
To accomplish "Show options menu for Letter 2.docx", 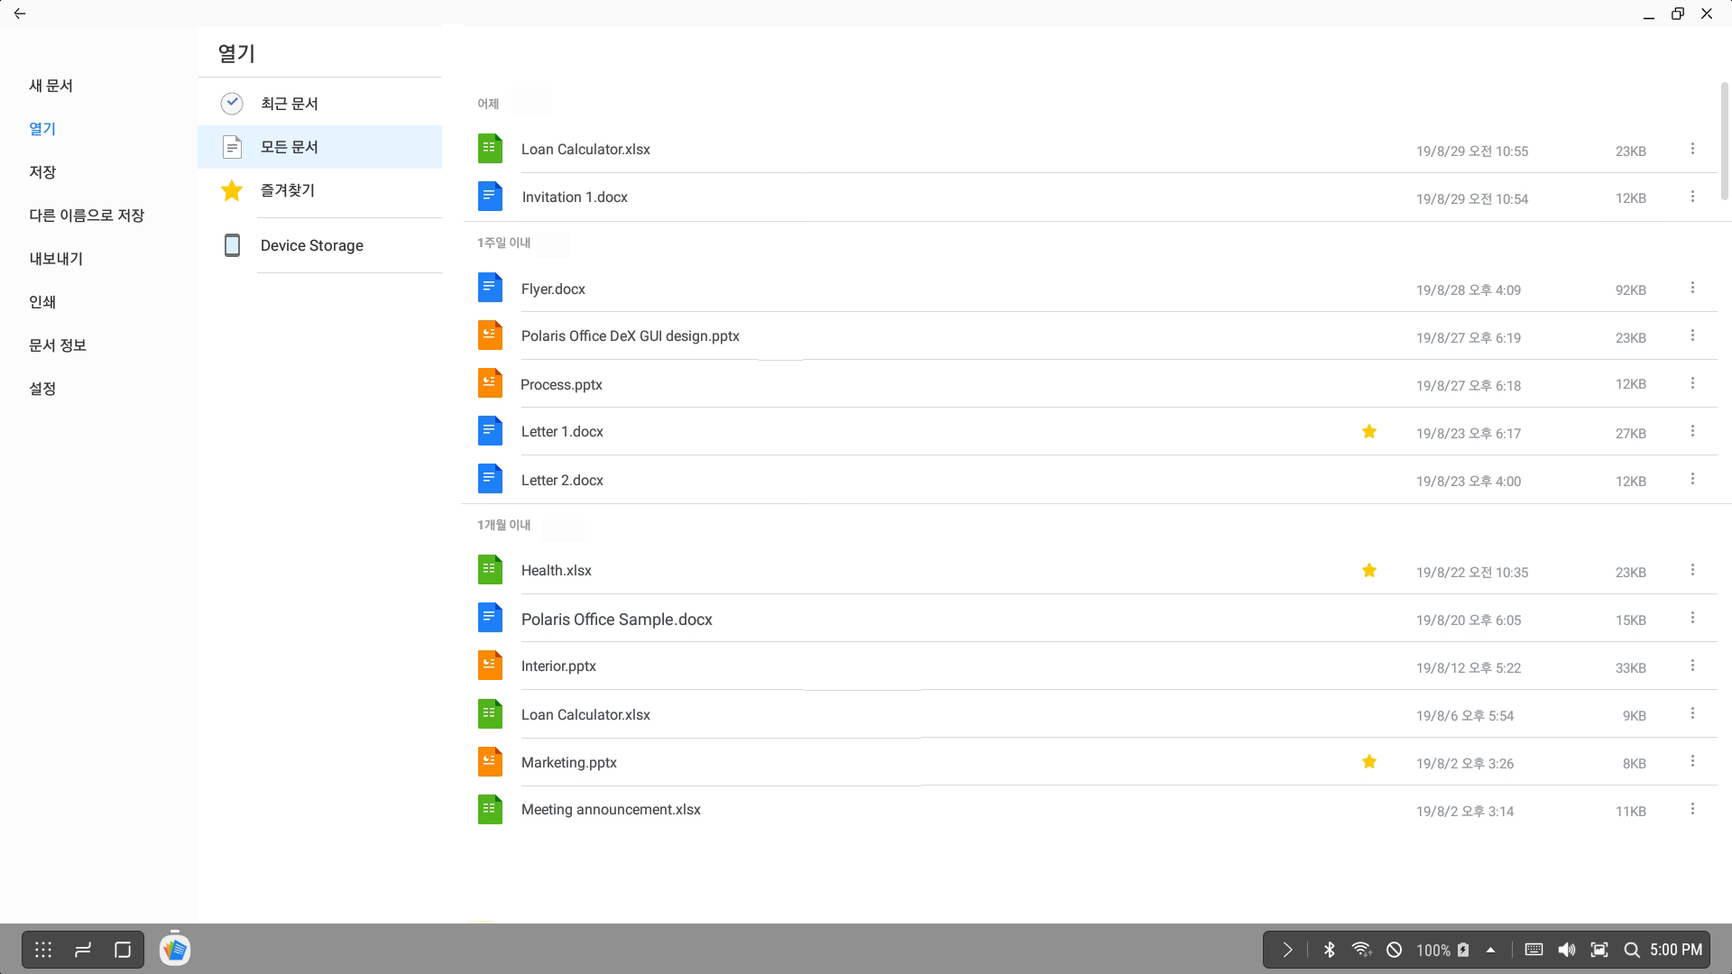I will click(x=1692, y=479).
